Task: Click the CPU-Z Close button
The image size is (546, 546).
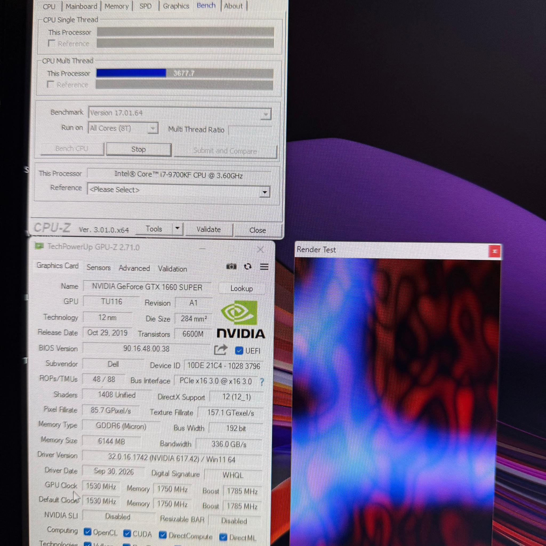Action: coord(258,230)
